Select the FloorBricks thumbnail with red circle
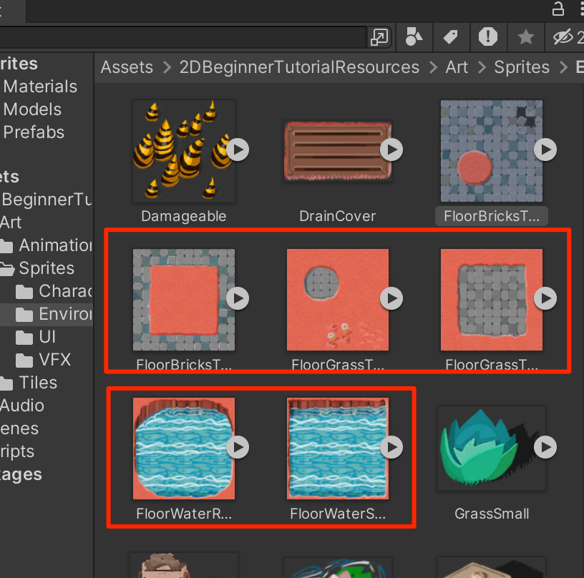This screenshot has width=584, height=578. 491,151
